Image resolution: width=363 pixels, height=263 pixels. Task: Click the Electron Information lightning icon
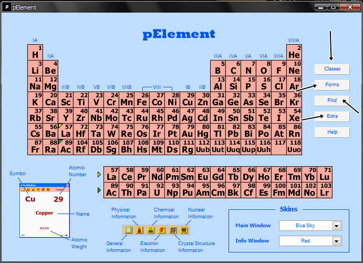pos(161,230)
